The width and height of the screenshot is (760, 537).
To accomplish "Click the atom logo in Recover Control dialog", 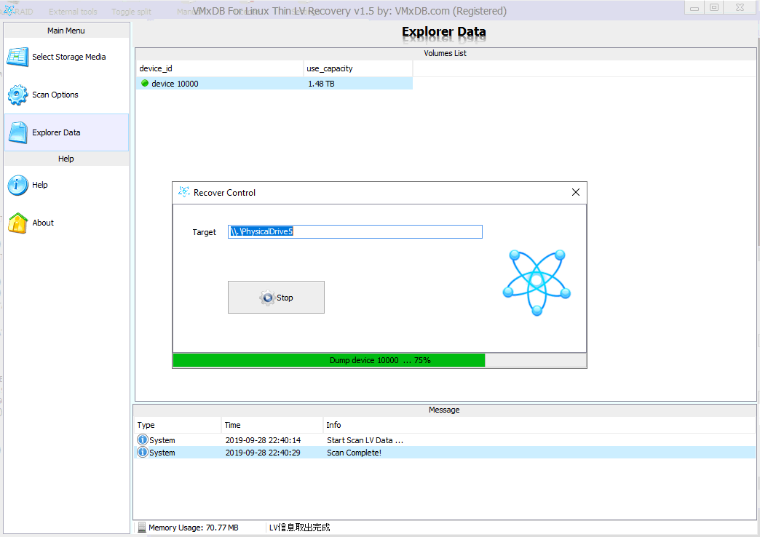I will 537,282.
